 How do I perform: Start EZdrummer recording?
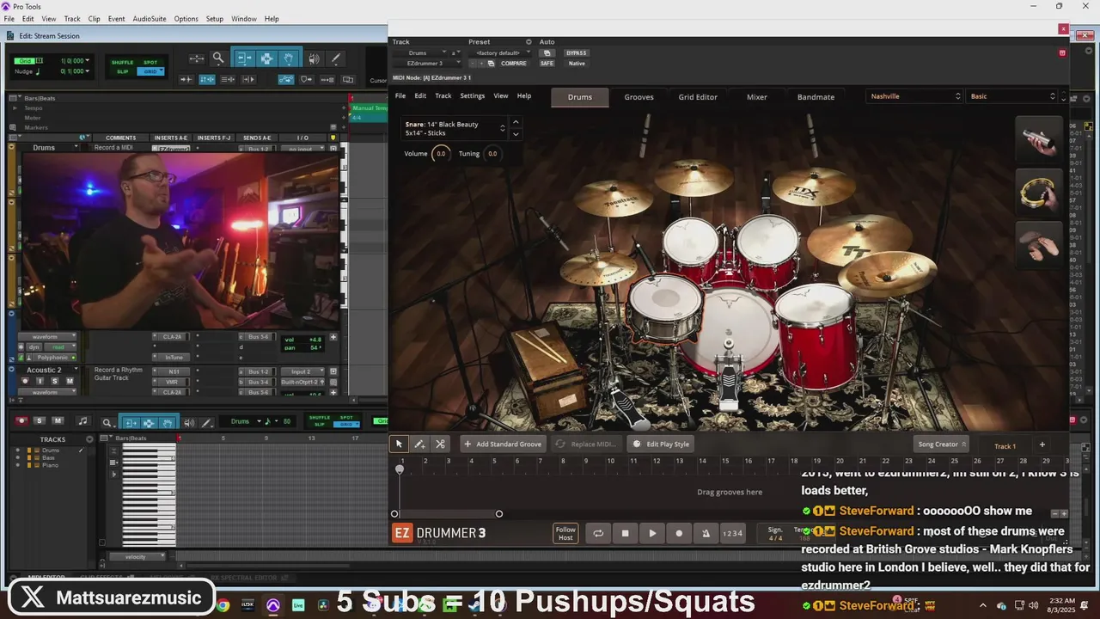[x=679, y=533]
